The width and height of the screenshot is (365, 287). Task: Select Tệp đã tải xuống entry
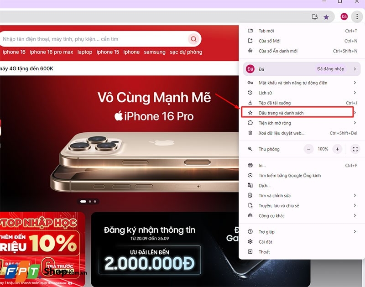pyautogui.click(x=302, y=103)
